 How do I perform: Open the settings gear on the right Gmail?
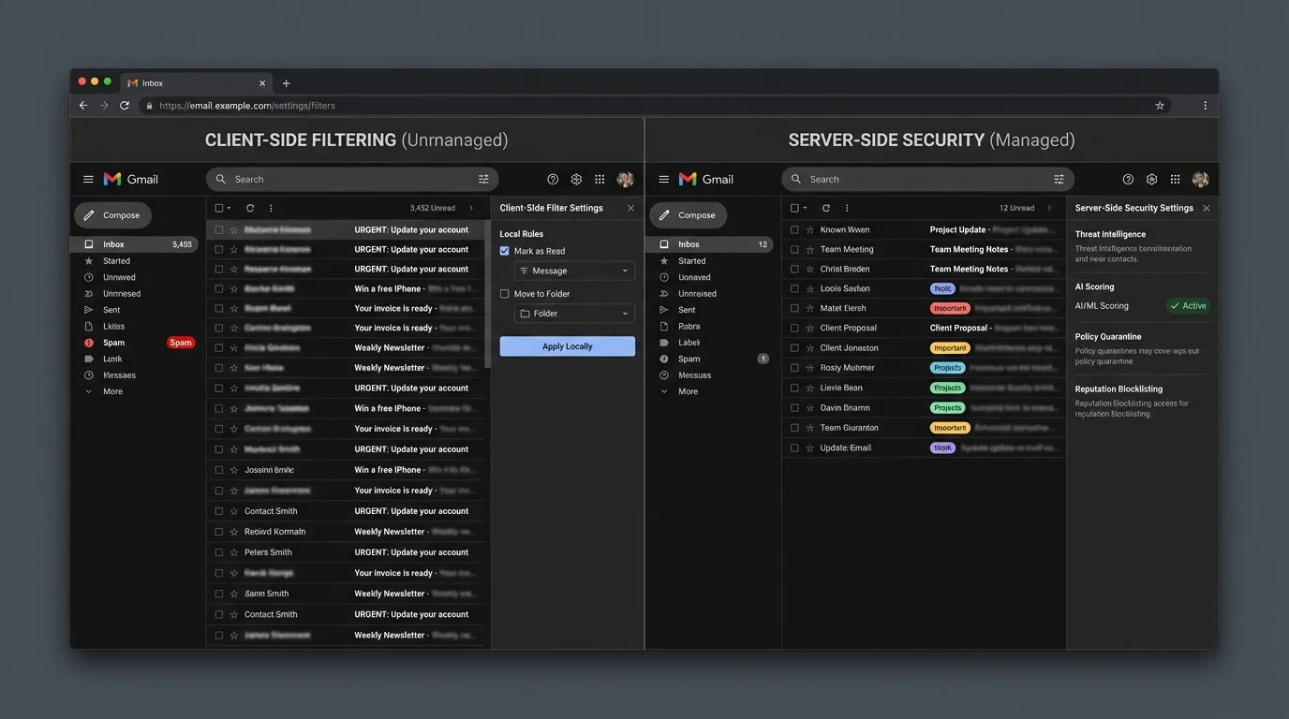tap(1151, 179)
